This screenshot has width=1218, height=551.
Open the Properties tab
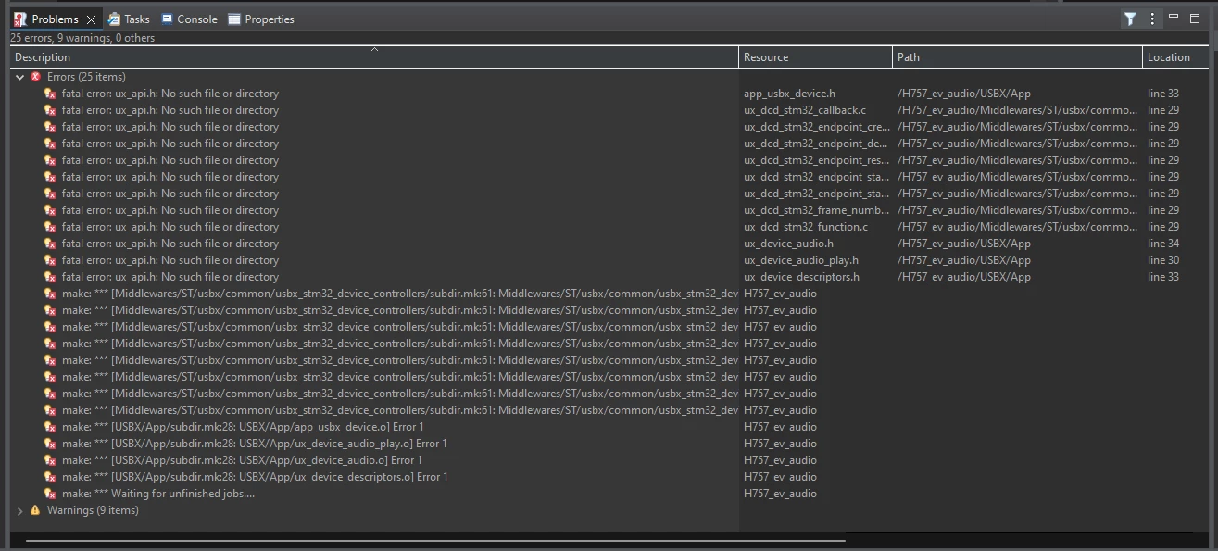[x=261, y=19]
